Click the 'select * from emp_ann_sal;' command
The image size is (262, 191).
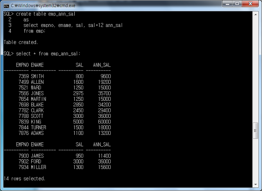pos(48,54)
